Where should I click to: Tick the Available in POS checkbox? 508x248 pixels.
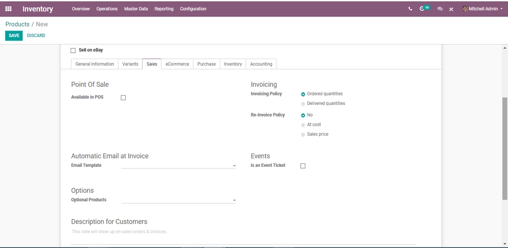pyautogui.click(x=123, y=98)
